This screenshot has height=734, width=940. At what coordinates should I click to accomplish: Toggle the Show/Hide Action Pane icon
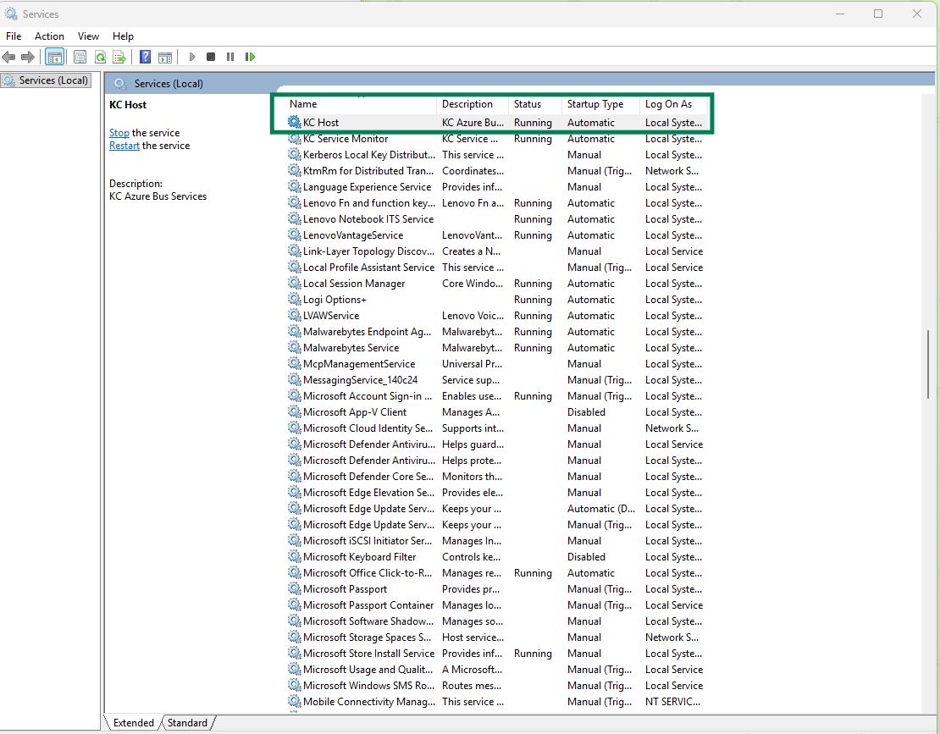(165, 57)
